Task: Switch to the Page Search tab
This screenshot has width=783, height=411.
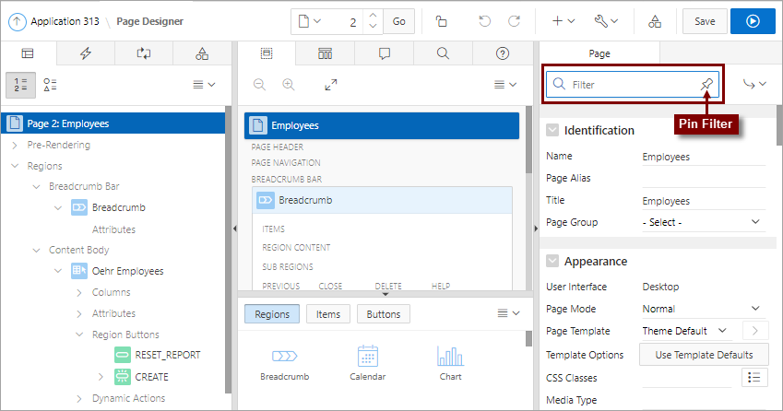Action: click(x=443, y=53)
